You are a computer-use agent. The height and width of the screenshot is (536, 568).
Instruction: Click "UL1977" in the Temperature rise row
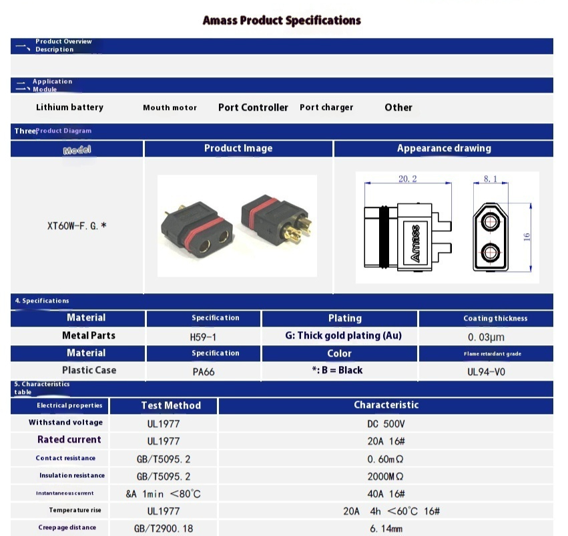[x=164, y=511]
